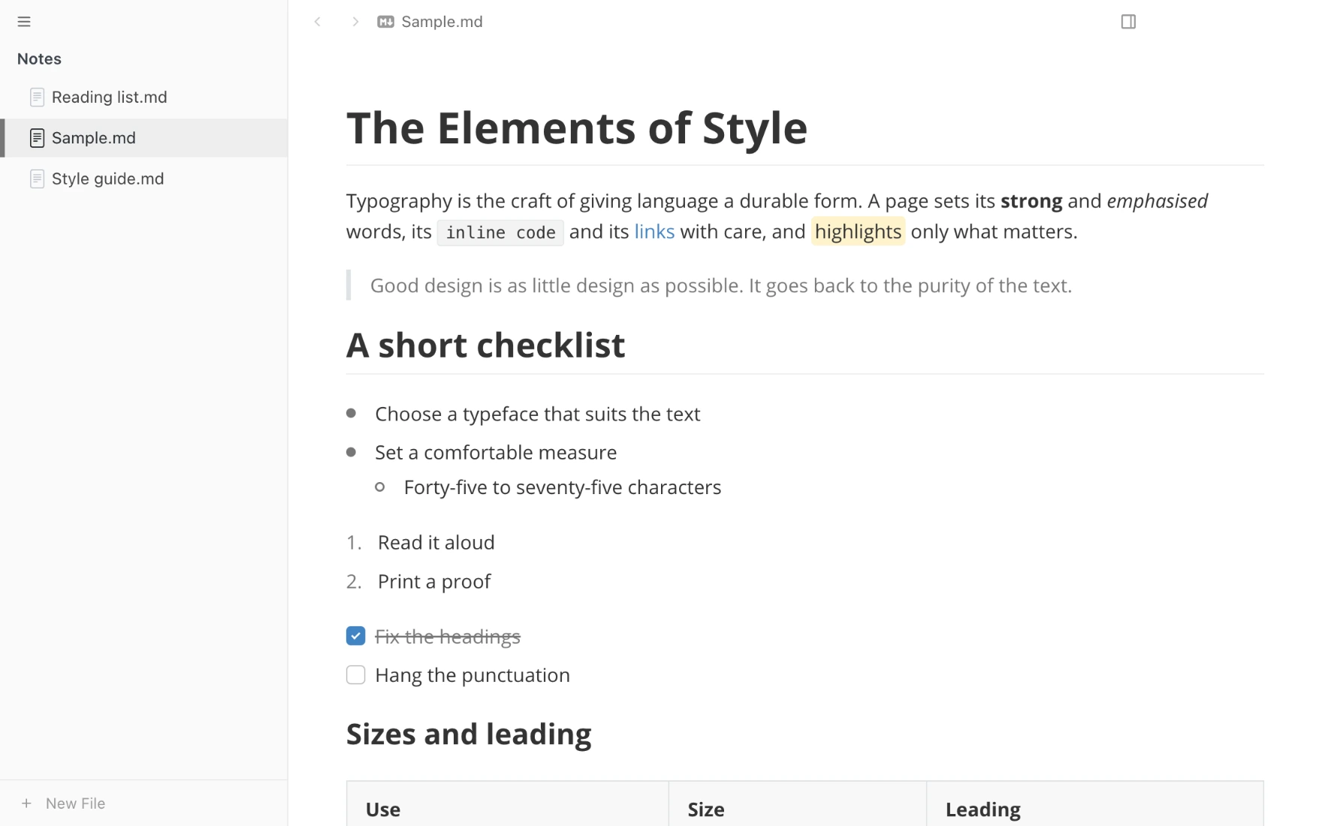Image resolution: width=1322 pixels, height=826 pixels.
Task: Click the struck-through Fix the headings text
Action: click(448, 637)
